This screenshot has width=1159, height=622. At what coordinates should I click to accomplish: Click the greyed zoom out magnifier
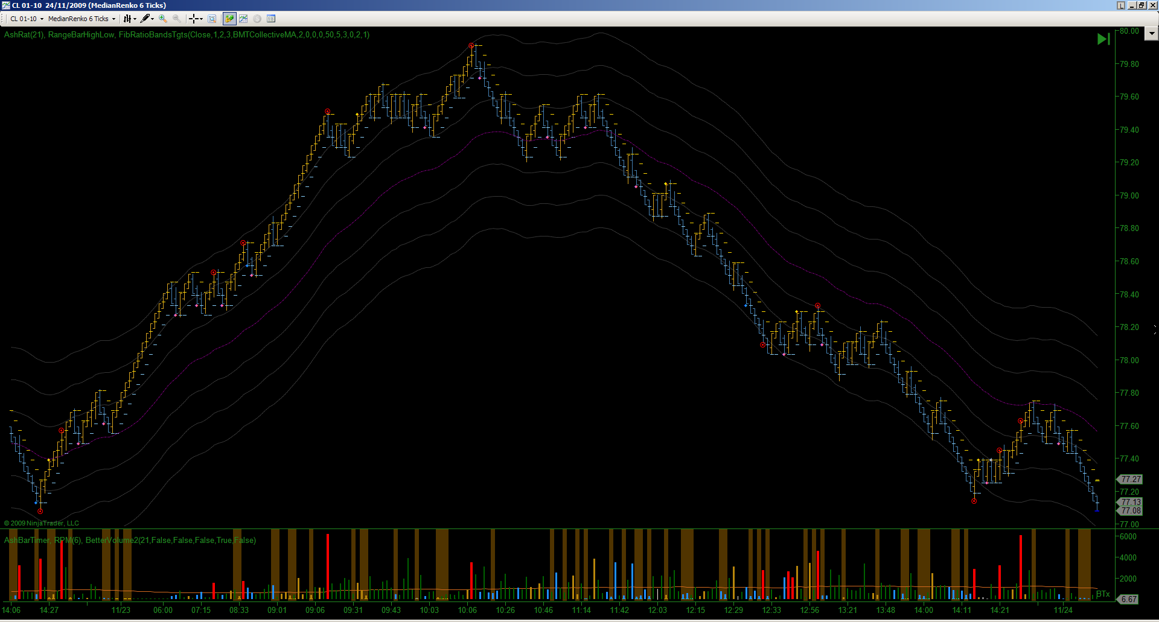[x=177, y=19]
